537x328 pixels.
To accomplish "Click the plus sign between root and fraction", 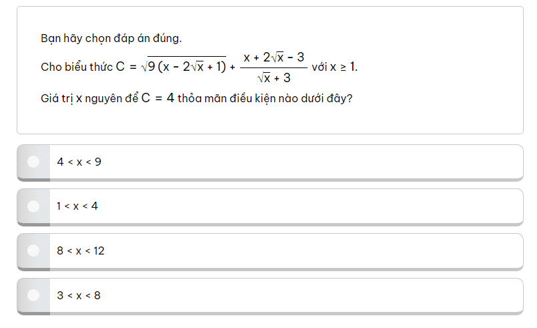I will 232,67.
